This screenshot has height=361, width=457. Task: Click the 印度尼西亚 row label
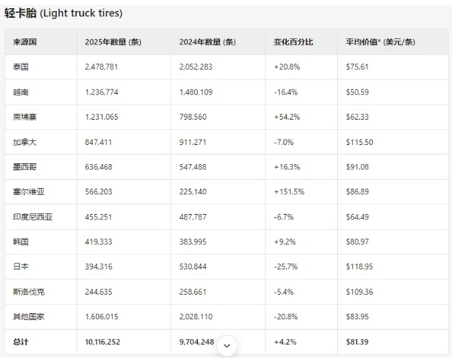coord(33,217)
